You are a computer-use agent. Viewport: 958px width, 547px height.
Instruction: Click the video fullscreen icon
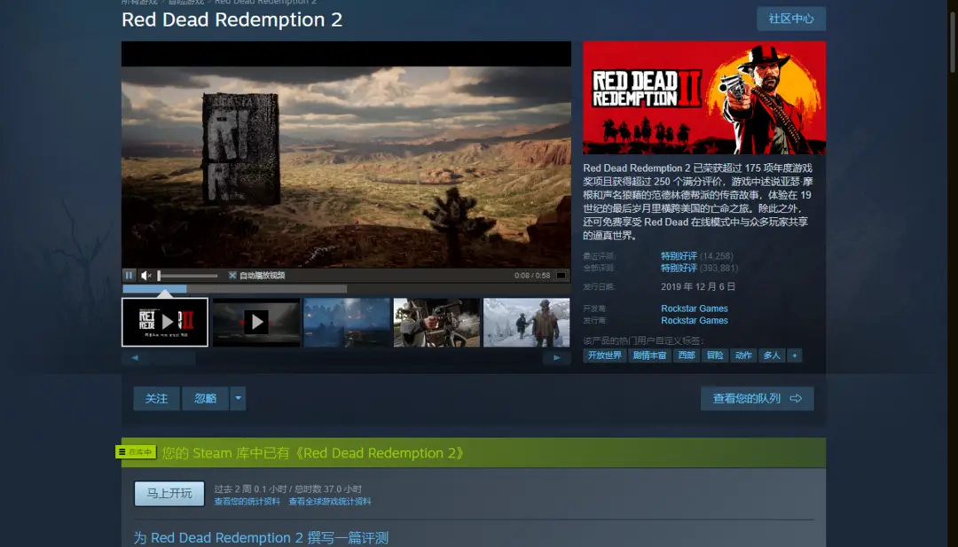pos(561,276)
